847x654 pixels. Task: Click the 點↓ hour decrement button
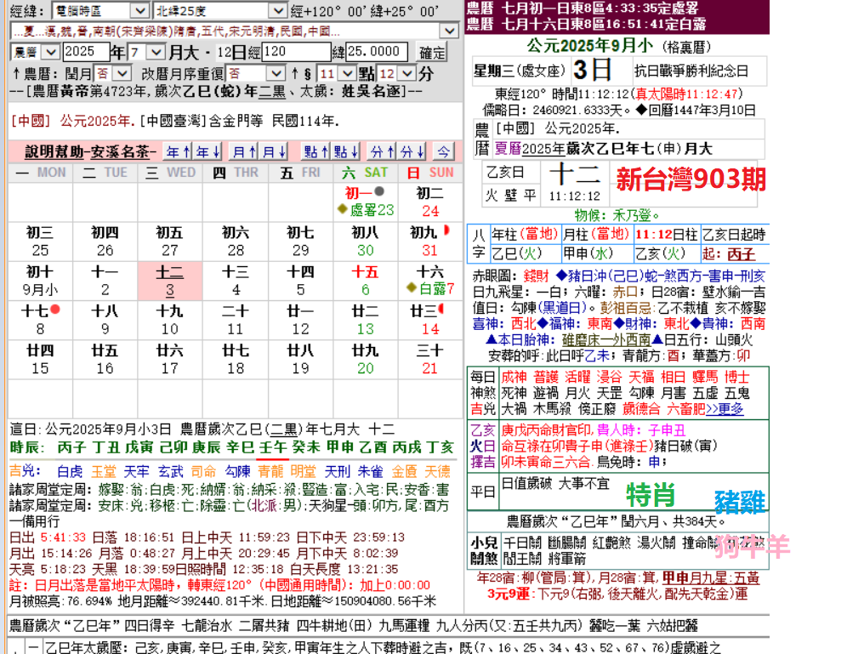tap(345, 152)
